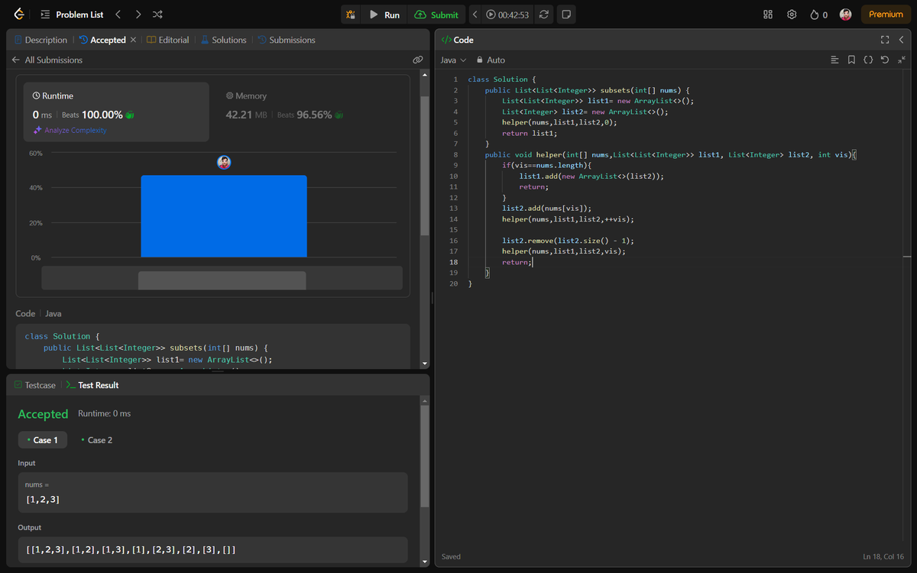Toggle the Auto lock setting

point(491,60)
